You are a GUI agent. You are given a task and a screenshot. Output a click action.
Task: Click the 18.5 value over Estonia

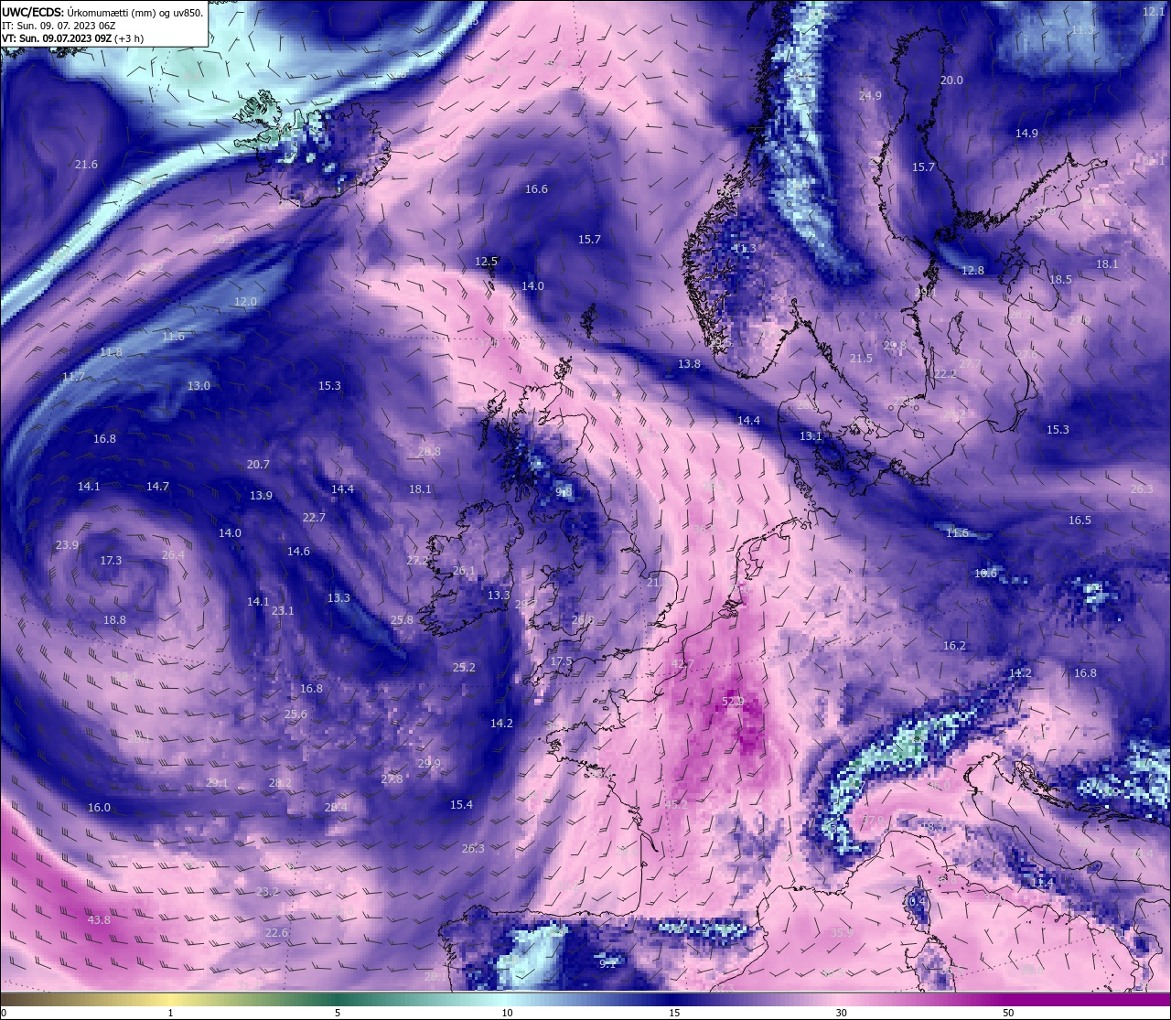tap(1060, 280)
